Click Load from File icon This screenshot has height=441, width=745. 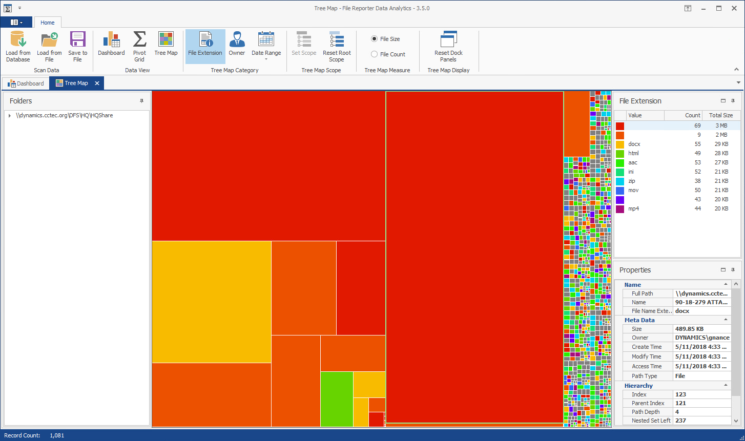[49, 40]
